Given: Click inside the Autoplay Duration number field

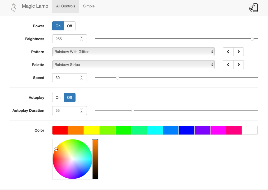Looking at the screenshot, I should [x=66, y=110].
